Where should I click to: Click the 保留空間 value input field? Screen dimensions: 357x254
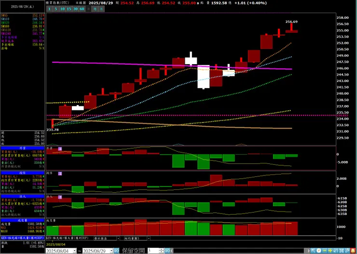[x=153, y=251]
